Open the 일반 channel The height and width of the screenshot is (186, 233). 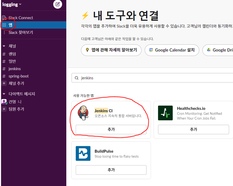pos(34,61)
